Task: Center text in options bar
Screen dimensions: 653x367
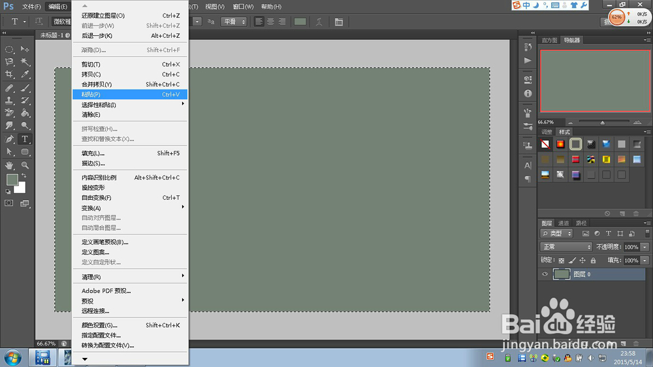Action: coord(271,22)
